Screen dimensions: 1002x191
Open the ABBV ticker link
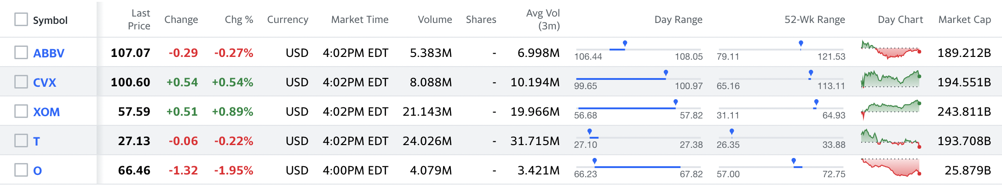[x=49, y=53]
